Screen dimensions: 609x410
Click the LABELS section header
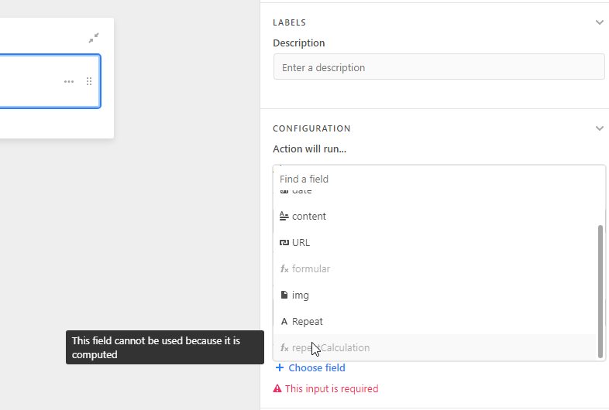[289, 22]
